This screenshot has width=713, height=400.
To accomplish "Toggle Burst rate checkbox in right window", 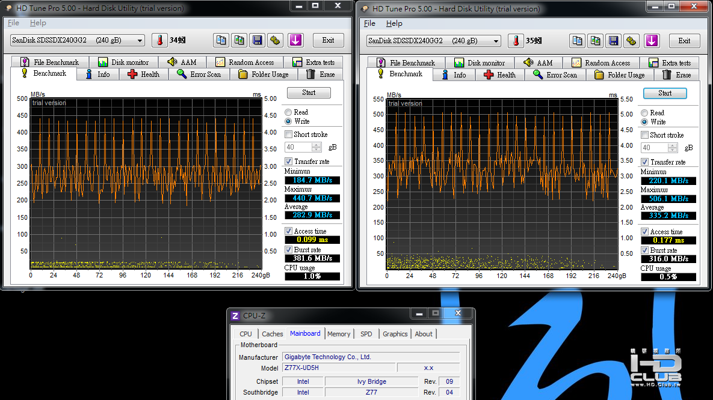I will tap(644, 250).
